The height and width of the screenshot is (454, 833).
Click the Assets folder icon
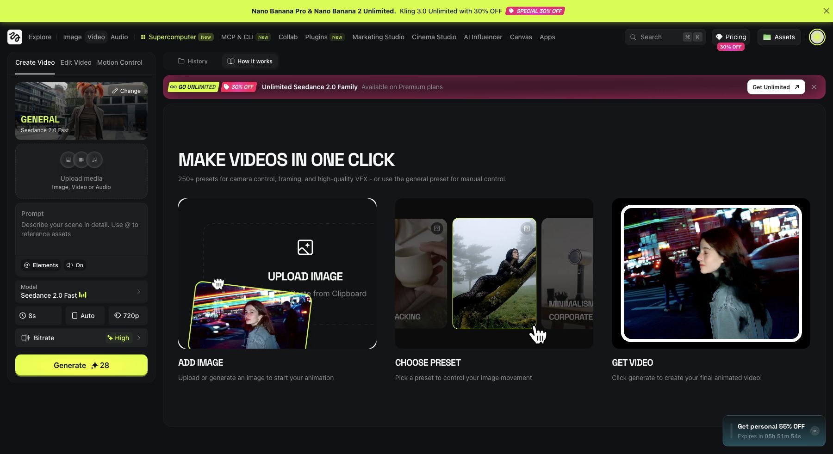(x=767, y=37)
